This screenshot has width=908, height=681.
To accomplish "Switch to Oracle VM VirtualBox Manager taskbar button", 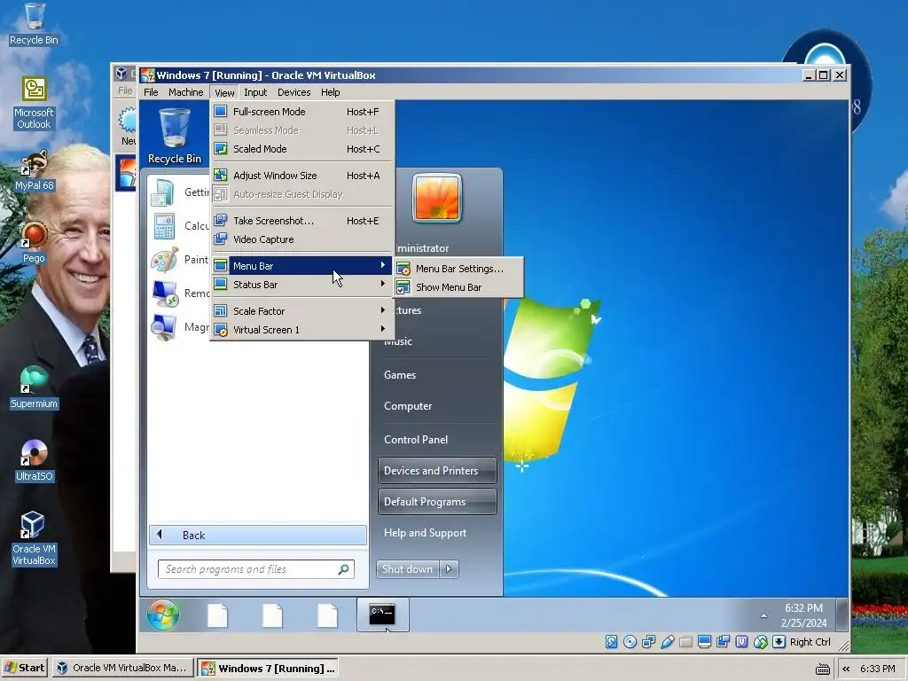I will click(122, 669).
